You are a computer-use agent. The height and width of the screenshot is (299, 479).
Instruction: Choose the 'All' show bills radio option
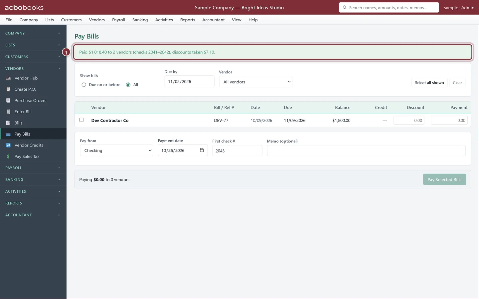coord(128,85)
